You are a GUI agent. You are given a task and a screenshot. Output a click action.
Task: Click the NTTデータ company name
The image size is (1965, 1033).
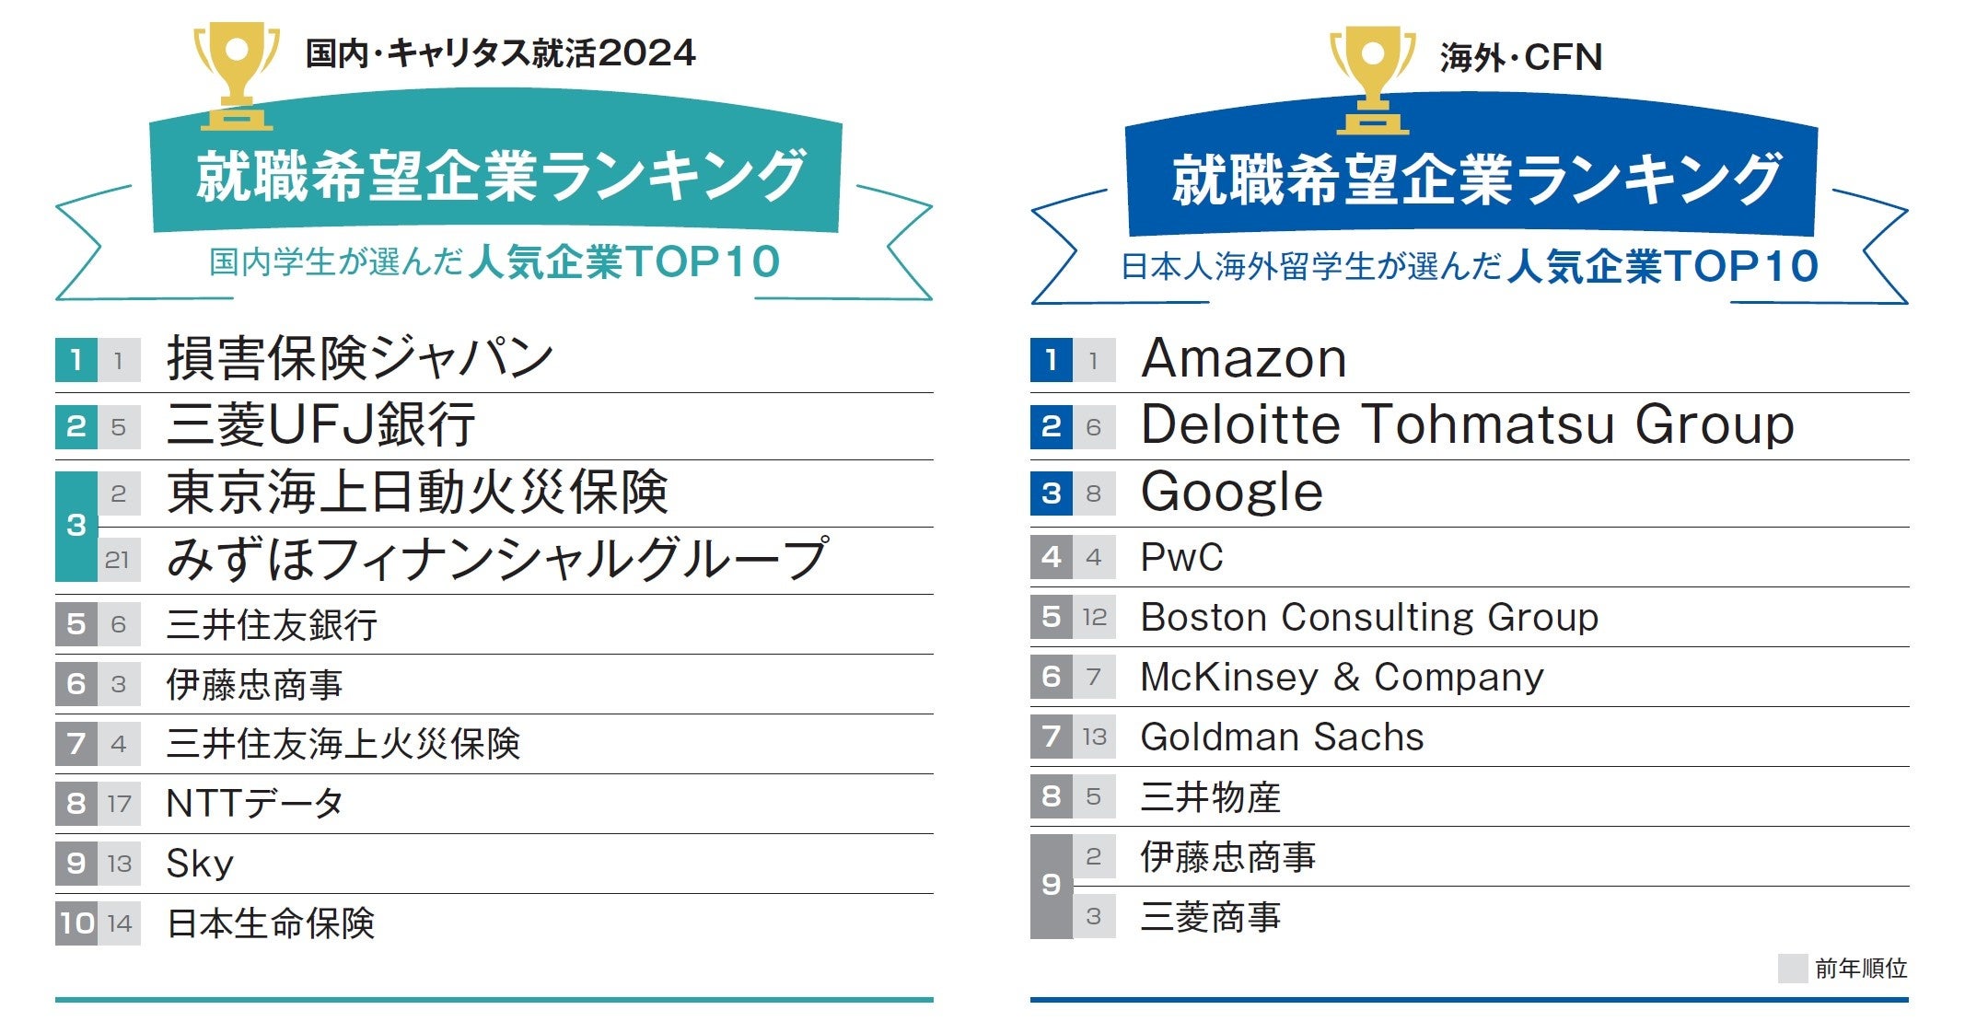point(254,804)
